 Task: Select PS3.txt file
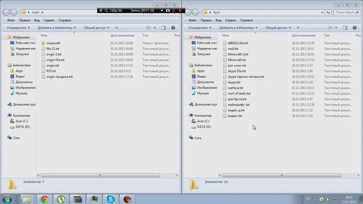tap(51, 71)
